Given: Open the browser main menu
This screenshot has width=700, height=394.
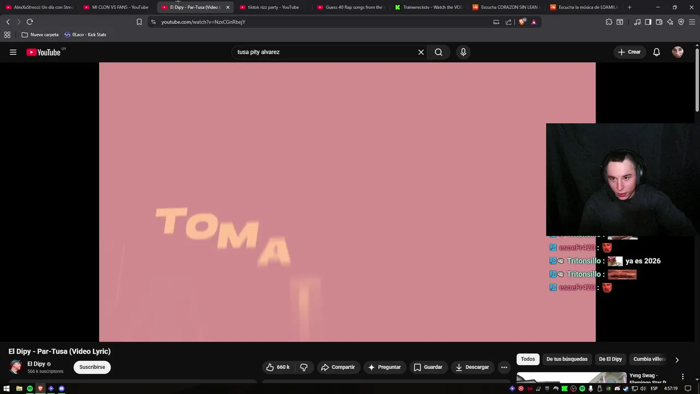Looking at the screenshot, I should click(x=692, y=22).
